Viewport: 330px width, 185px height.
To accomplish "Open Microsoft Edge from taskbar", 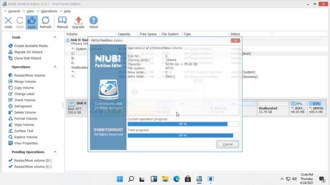I will [176, 179].
